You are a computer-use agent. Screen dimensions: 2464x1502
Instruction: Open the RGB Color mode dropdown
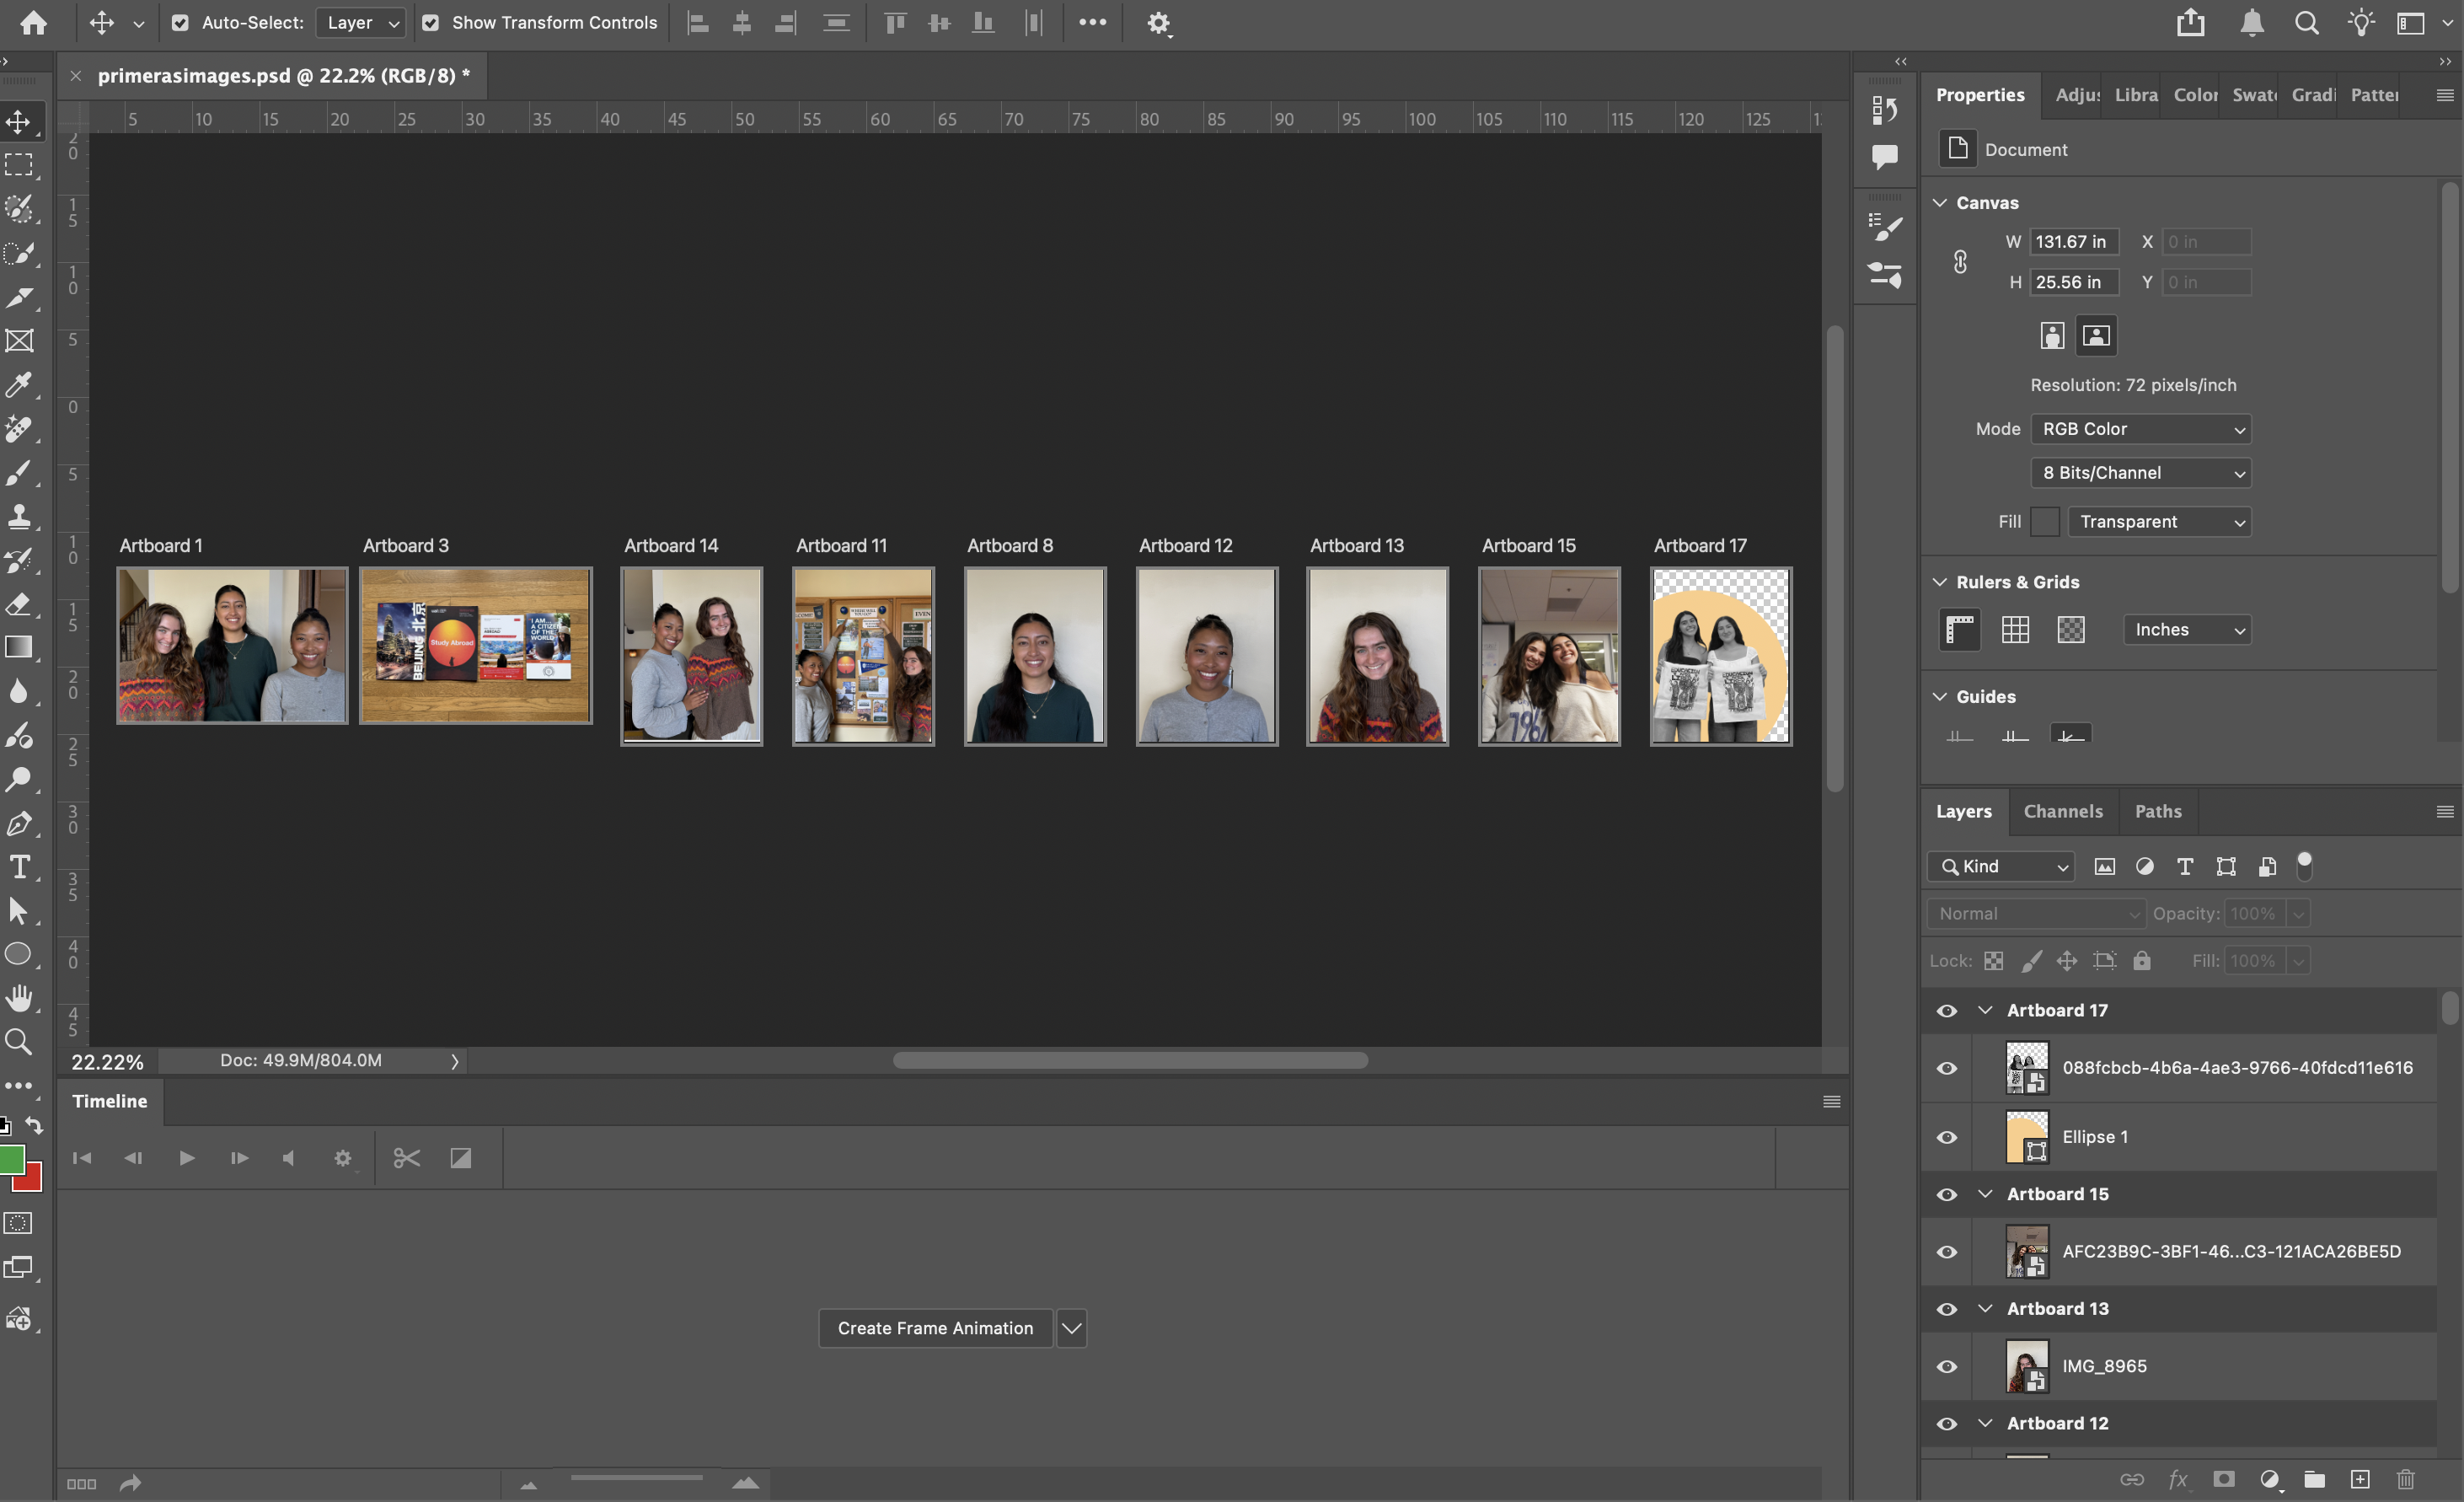[2141, 429]
